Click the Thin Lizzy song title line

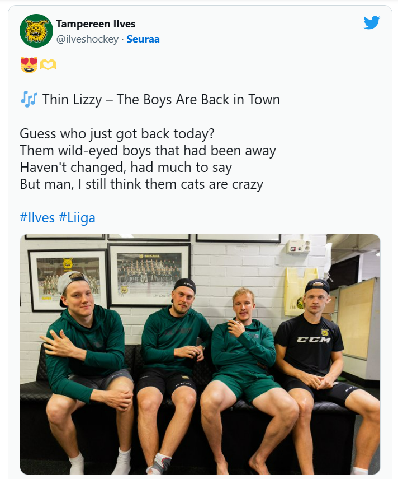coord(161,100)
